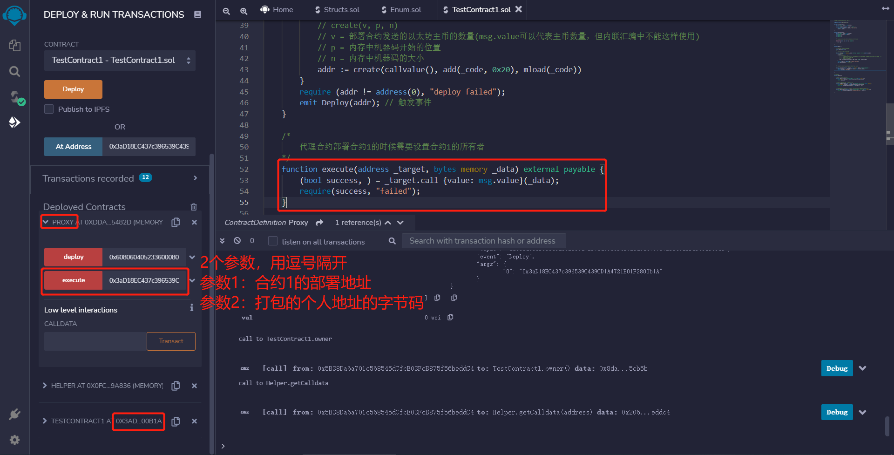Image resolution: width=894 pixels, height=455 pixels.
Task: Jump to Proxy definition arrow icon
Action: pos(319,223)
